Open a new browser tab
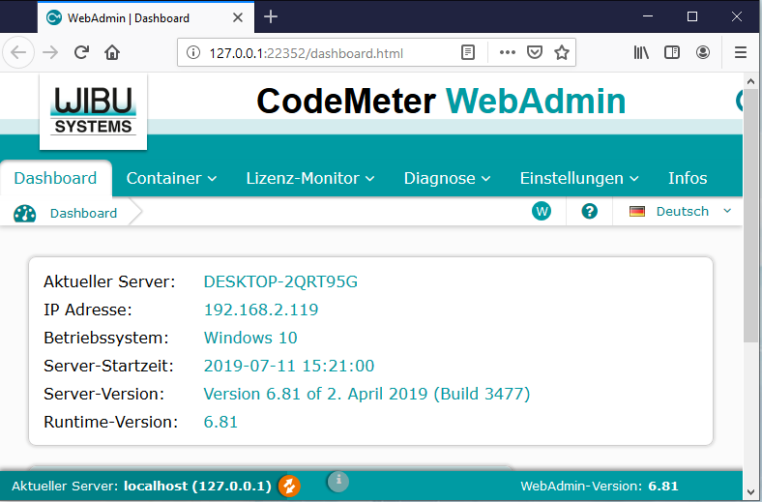Screen dimensions: 762x502 (x=271, y=17)
